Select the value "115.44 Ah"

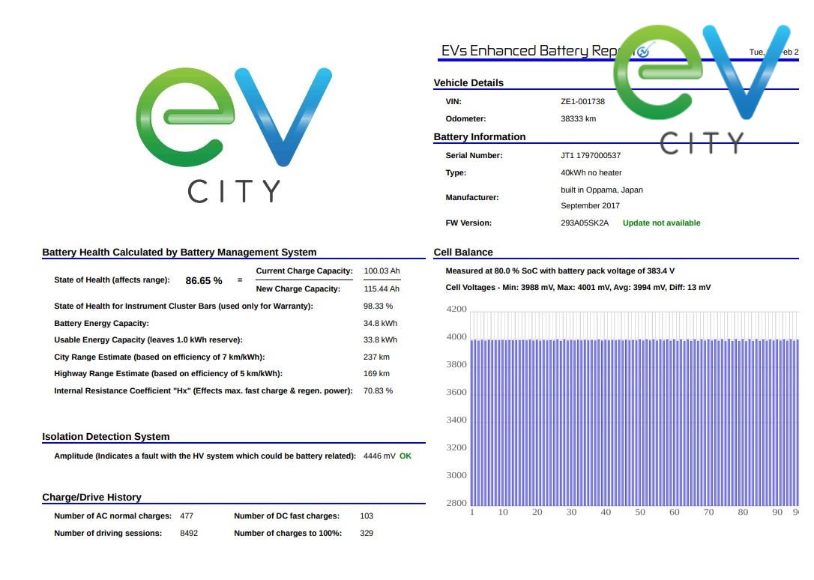382,289
